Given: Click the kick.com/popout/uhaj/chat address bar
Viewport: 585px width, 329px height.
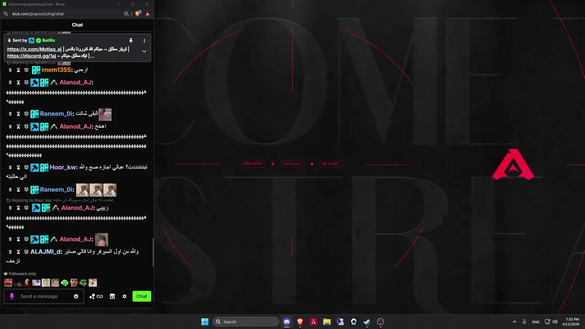Looking at the screenshot, I should 38,14.
